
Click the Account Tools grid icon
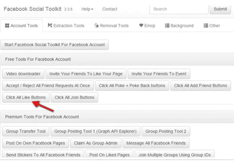7,25
